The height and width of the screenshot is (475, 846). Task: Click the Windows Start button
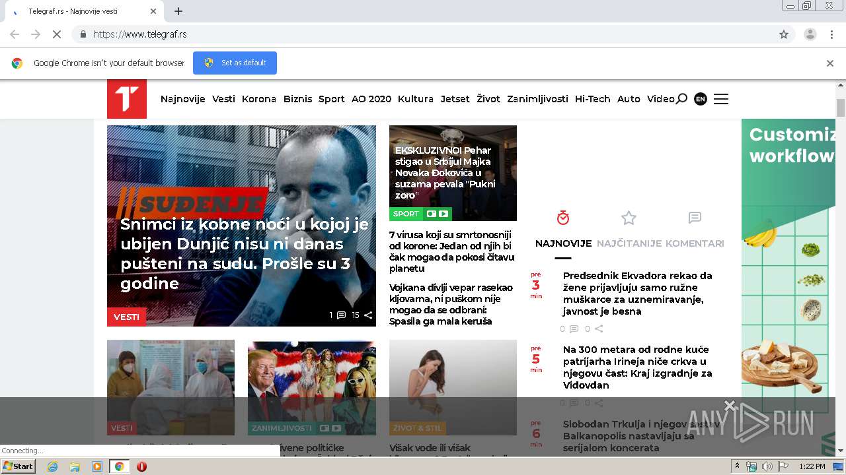(x=18, y=466)
